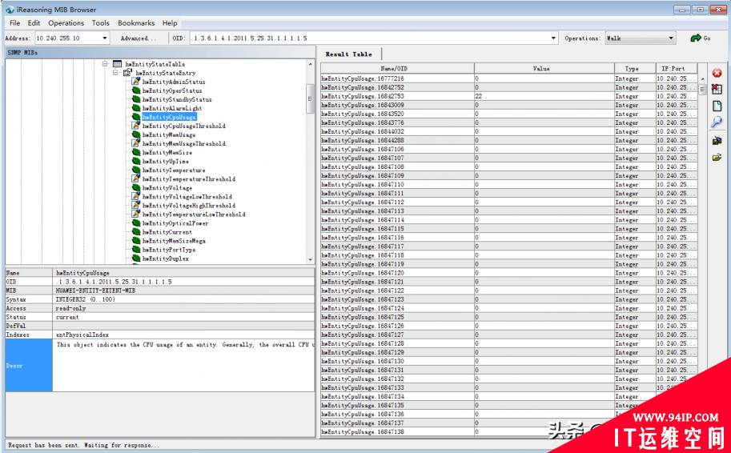Click the Value column header
The width and height of the screenshot is (731, 453).
[544, 69]
